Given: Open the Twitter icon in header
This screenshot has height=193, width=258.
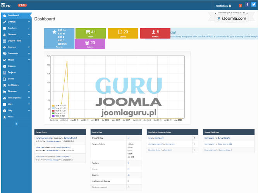Looking at the screenshot, I should [254, 4].
